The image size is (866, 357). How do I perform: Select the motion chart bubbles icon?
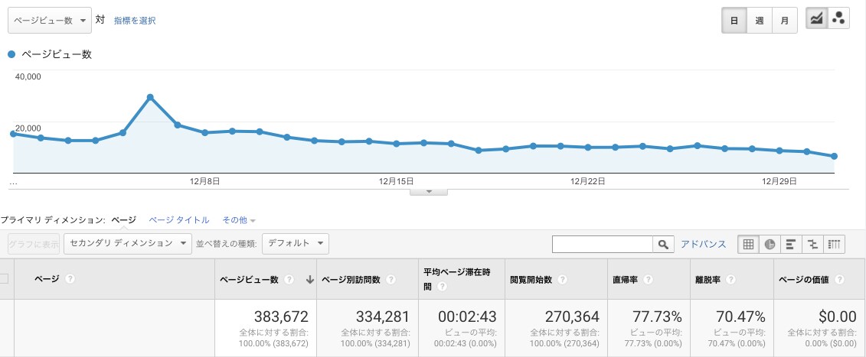[x=838, y=18]
